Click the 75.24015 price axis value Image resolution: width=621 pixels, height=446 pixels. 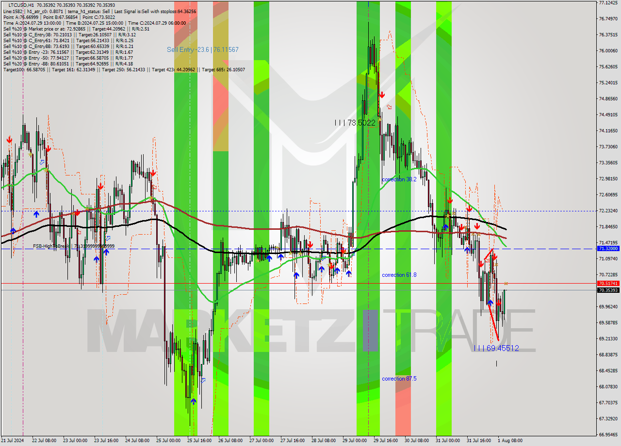pyautogui.click(x=608, y=83)
